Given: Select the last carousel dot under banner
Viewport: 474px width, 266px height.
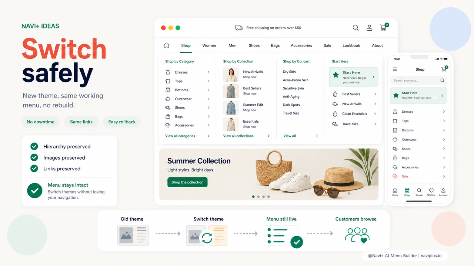Looking at the screenshot, I should tap(268, 197).
